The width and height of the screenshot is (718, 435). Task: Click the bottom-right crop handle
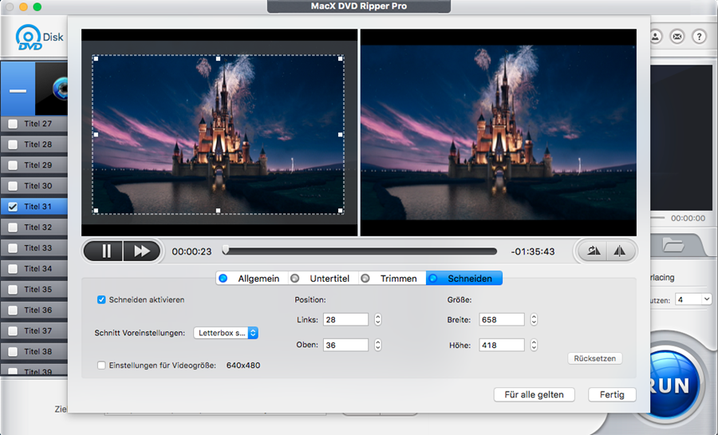pyautogui.click(x=340, y=211)
